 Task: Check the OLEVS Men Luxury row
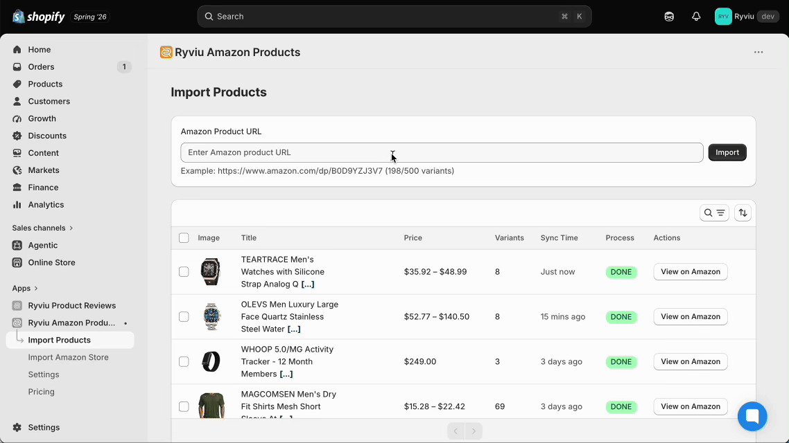point(184,316)
